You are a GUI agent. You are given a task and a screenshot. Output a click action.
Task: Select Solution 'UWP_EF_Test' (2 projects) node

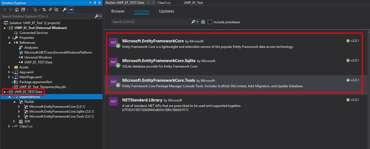click(35, 23)
